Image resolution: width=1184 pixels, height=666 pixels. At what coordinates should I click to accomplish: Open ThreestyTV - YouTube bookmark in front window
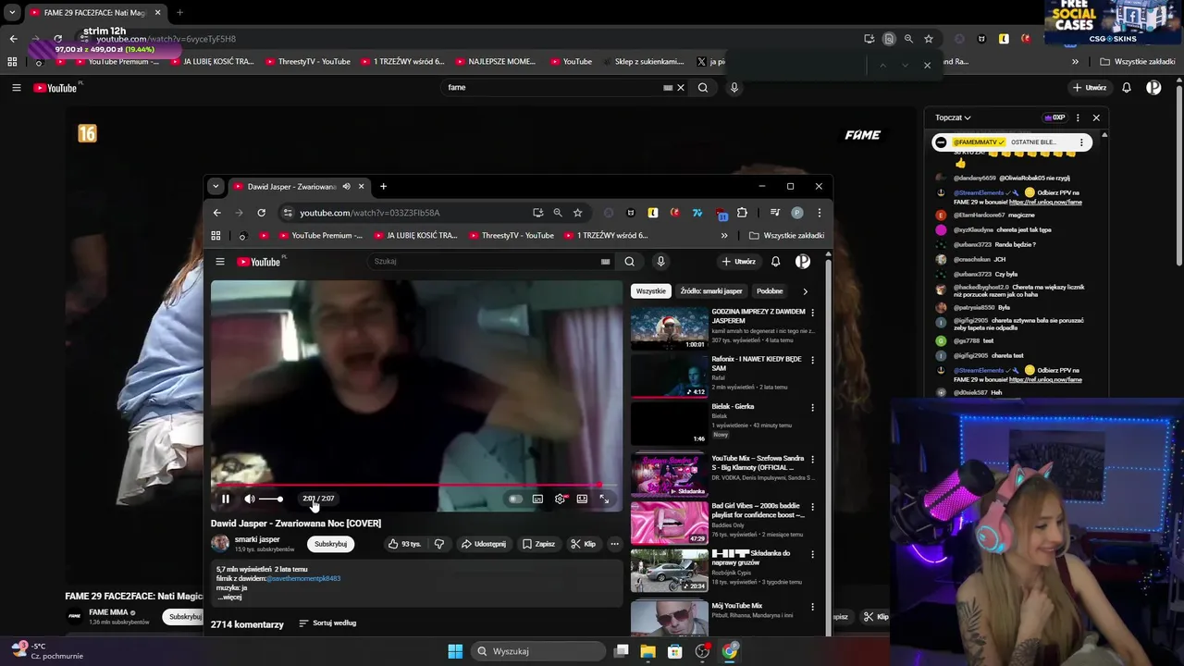click(x=511, y=236)
